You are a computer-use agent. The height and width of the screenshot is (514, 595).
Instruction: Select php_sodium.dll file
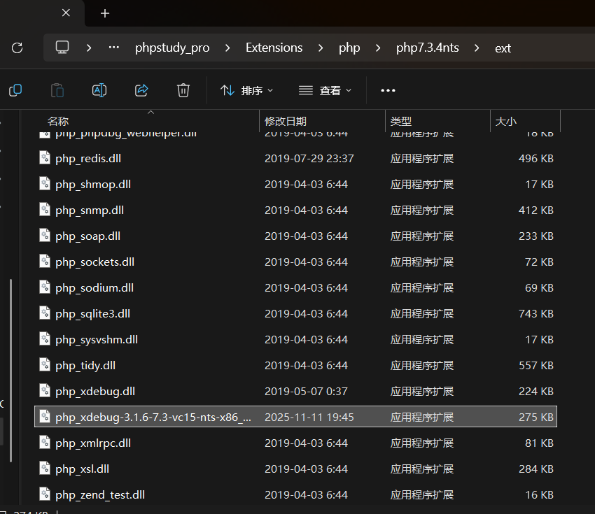295,287
